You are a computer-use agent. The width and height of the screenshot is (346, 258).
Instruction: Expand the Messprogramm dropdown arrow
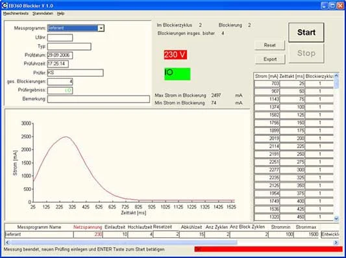click(x=101, y=29)
